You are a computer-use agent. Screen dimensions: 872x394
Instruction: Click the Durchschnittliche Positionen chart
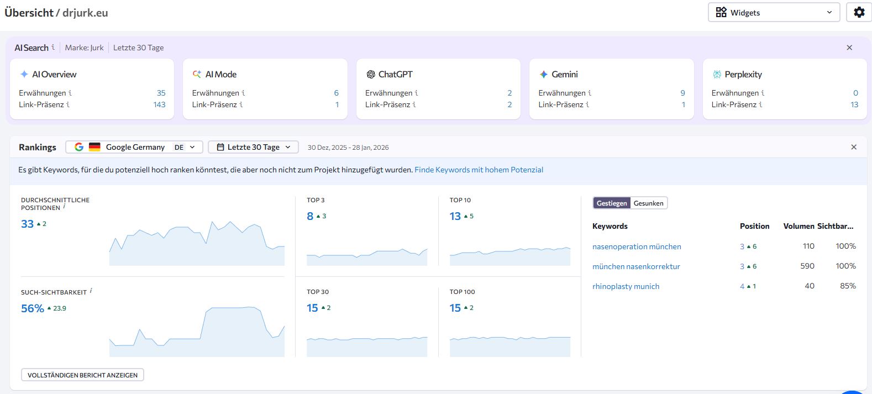(197, 243)
